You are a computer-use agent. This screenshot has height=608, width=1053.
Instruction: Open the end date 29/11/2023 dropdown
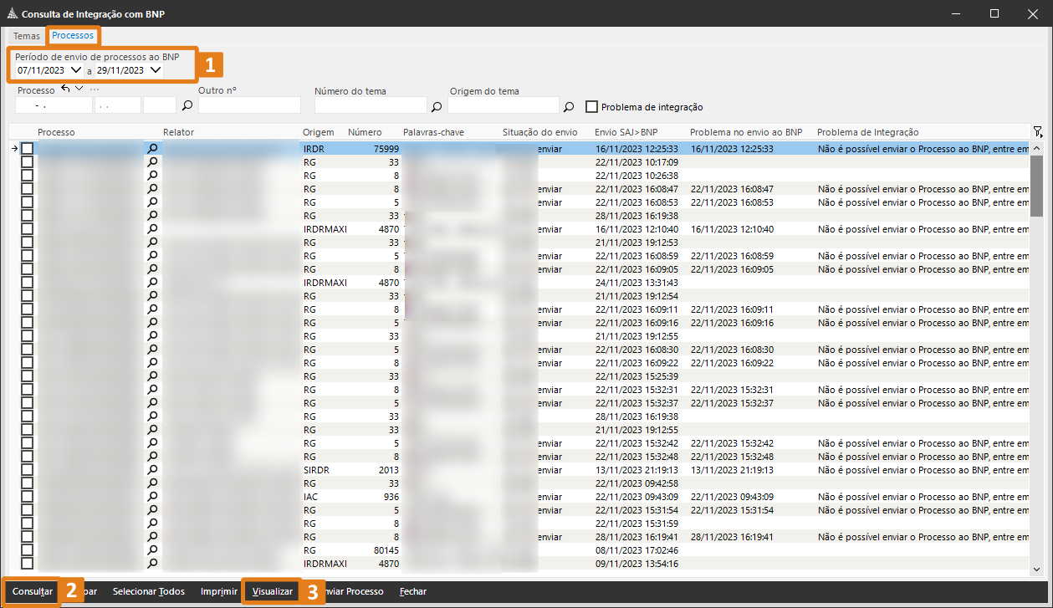coord(156,70)
